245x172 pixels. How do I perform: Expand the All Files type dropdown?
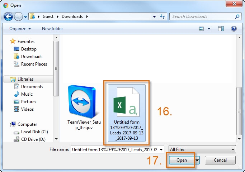(x=203, y=149)
